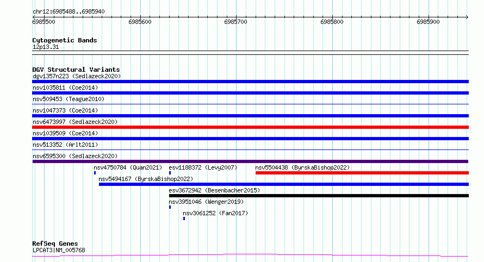Click ruler position 6985800

point(332,22)
